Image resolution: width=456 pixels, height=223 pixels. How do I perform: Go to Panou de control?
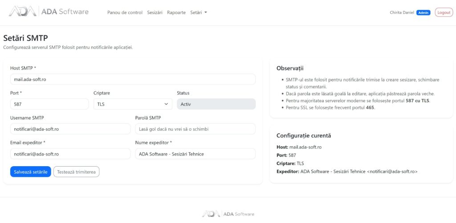125,13
